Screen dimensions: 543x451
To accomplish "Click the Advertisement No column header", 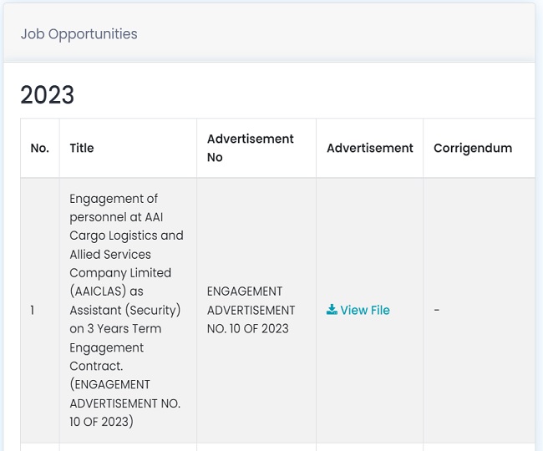I will [250, 148].
